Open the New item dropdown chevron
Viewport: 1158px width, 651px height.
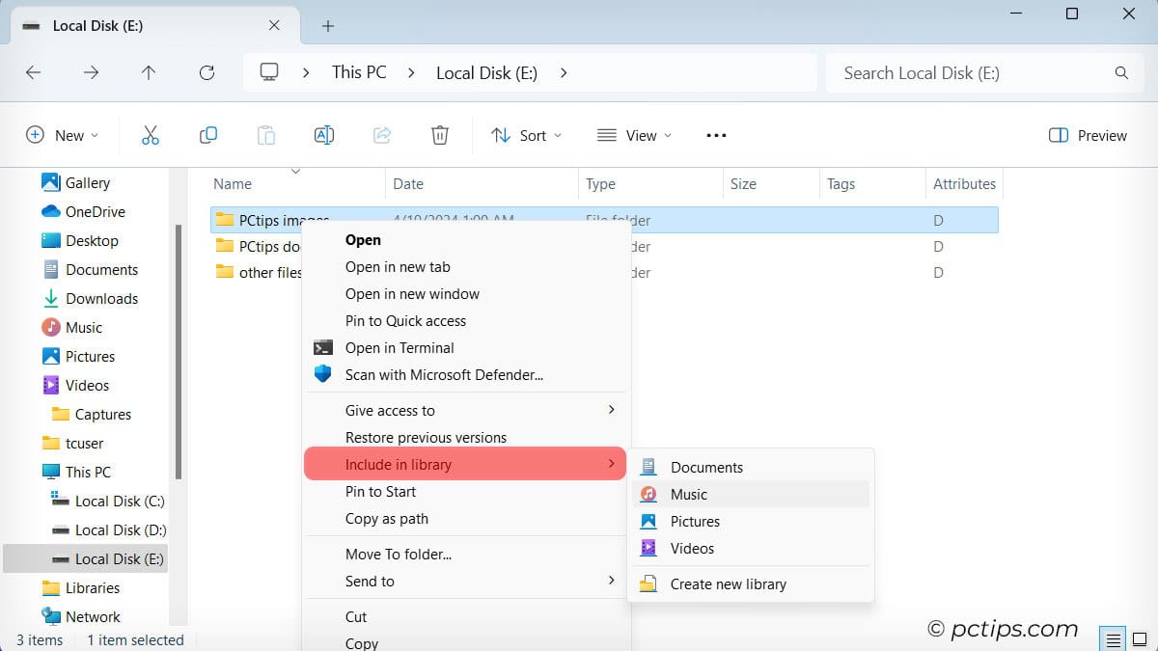click(x=94, y=135)
